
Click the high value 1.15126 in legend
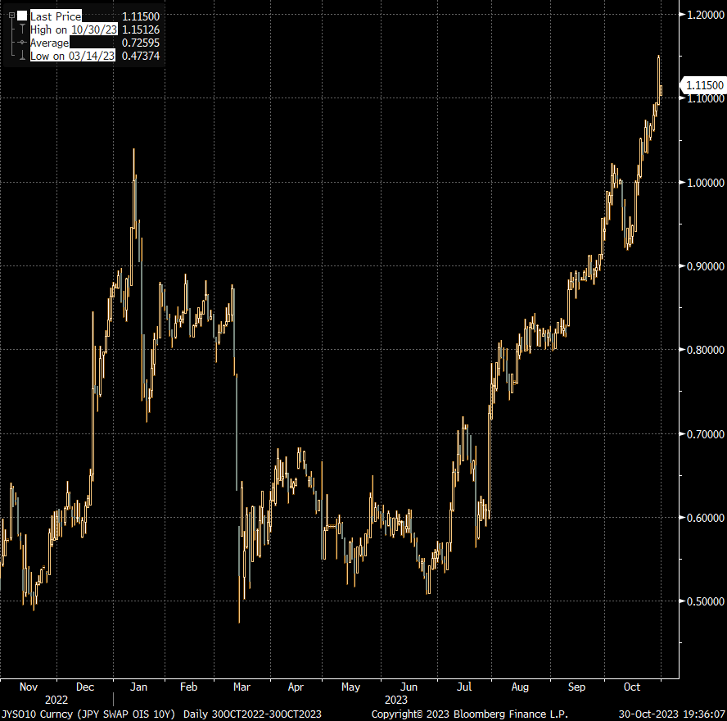tap(141, 29)
